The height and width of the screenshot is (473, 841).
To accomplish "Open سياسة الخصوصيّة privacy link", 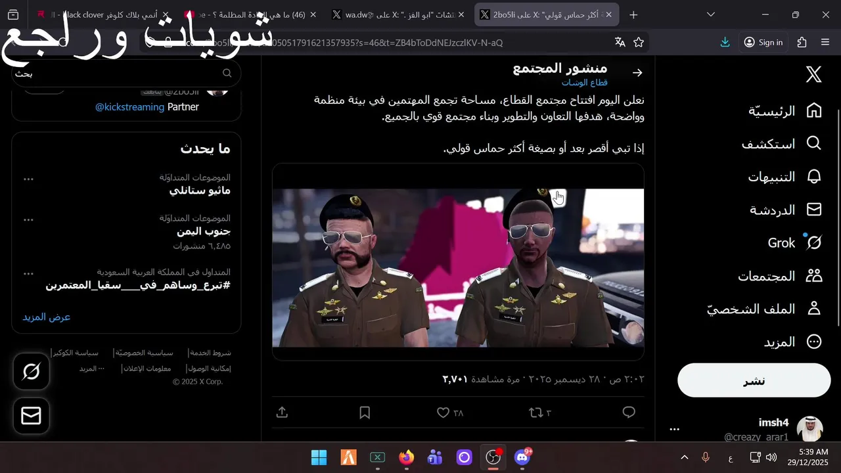I will click(x=145, y=353).
